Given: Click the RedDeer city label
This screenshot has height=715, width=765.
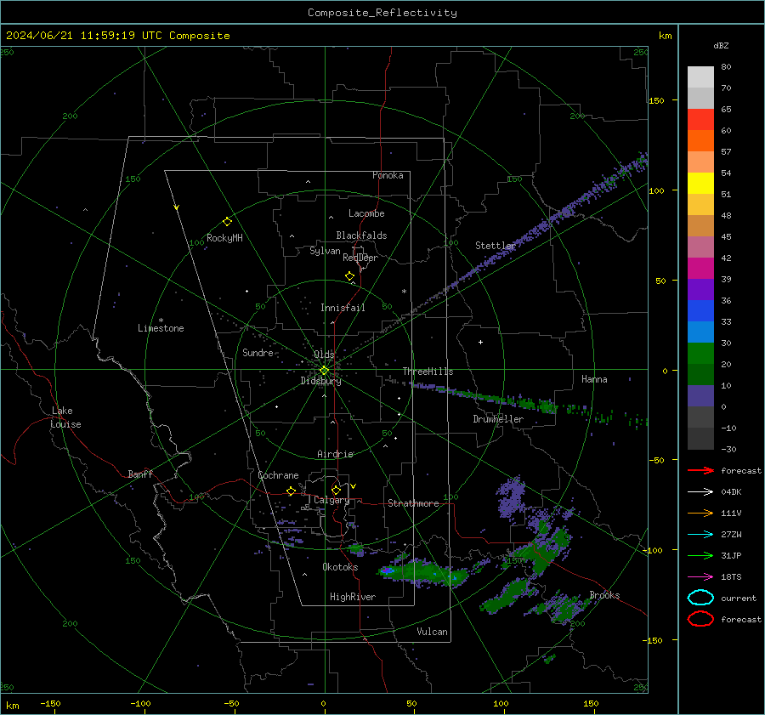Looking at the screenshot, I should pos(360,258).
